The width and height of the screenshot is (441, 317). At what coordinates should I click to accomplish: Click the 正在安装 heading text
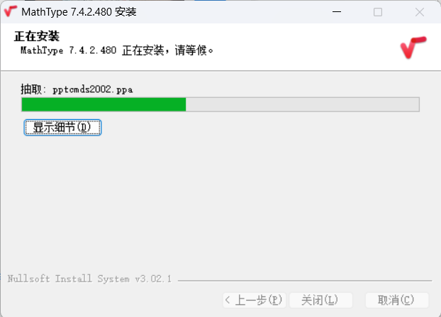(37, 36)
